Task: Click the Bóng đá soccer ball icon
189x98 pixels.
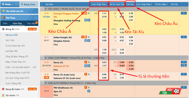Action: 3,29
